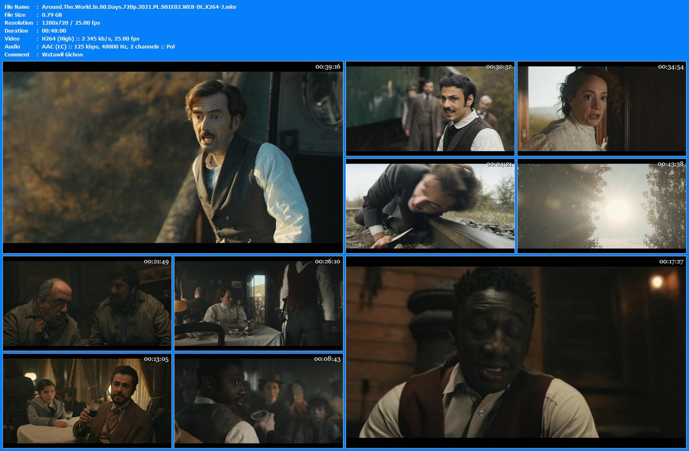Choose the thumbnail marked 00:34:54
This screenshot has width=689, height=451.
coord(602,109)
